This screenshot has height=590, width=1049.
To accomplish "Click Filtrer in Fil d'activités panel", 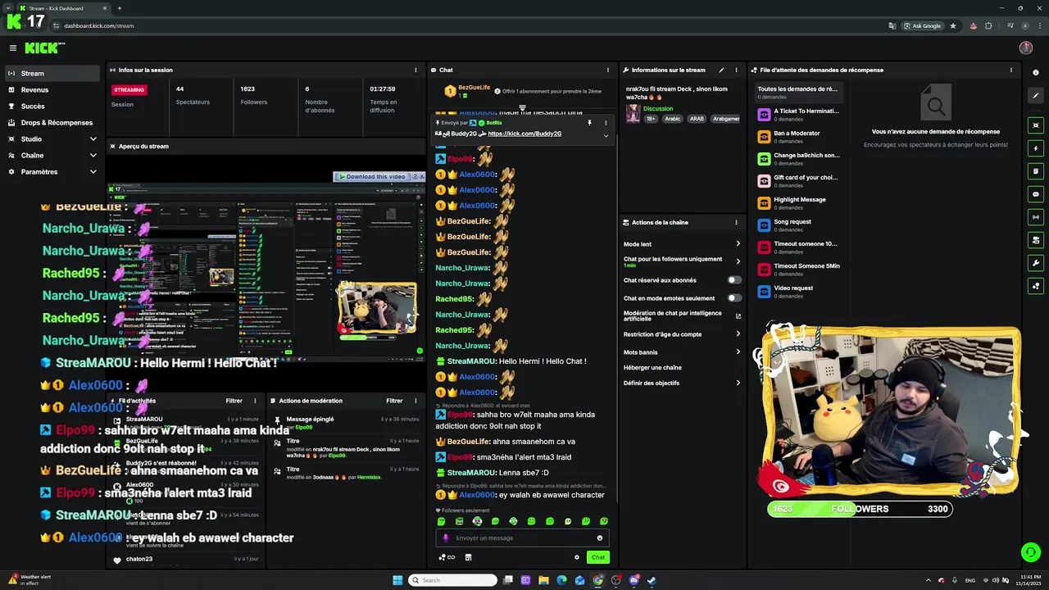I will (x=234, y=401).
